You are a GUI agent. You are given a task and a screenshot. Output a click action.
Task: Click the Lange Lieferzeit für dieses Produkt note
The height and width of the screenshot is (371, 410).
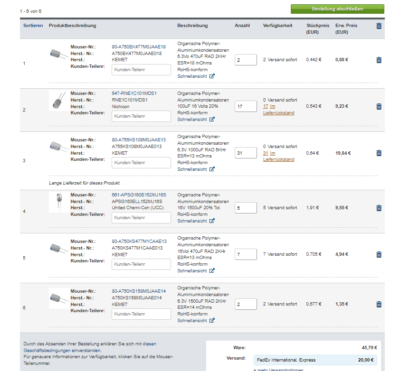[x=85, y=183]
